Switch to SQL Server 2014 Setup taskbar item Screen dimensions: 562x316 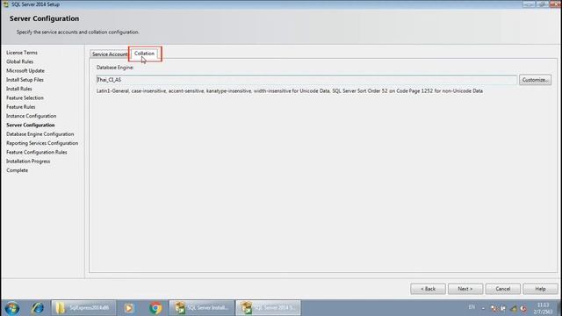(268, 308)
